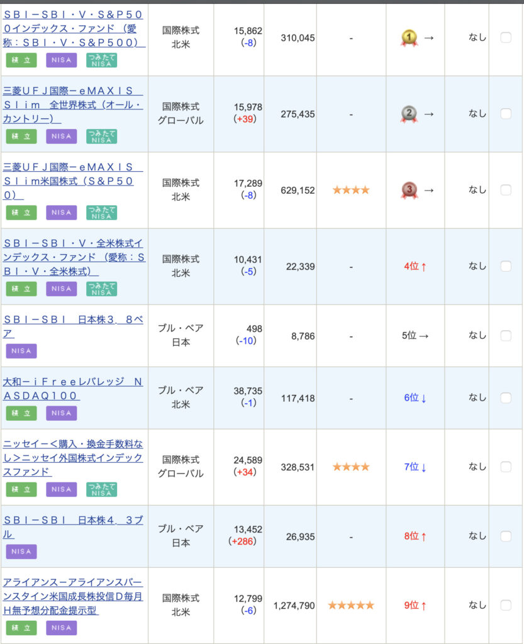Click つみたてNISA badge in SBI・V・S&P500 row
Viewport: 524px width, 644px height.
point(101,60)
